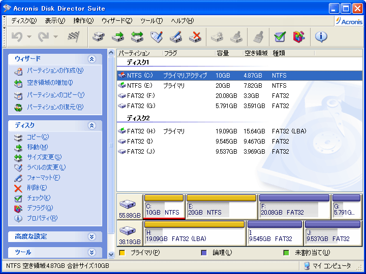Screen dimensions: 366x274
Task: Click the Defragment toolbar icon
Action: tap(299, 37)
